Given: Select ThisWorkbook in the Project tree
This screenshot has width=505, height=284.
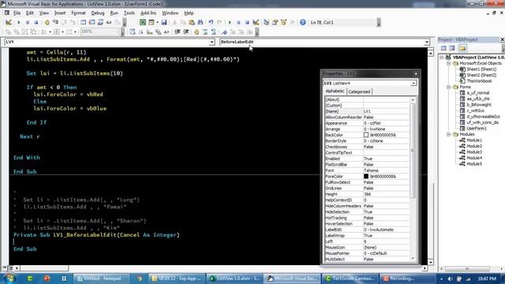Looking at the screenshot, I should click(479, 81).
